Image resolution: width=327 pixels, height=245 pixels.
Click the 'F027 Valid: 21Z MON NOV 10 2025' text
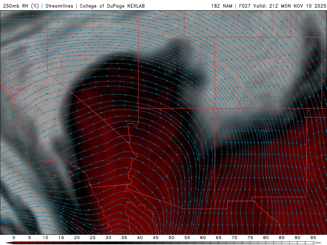[282, 6]
